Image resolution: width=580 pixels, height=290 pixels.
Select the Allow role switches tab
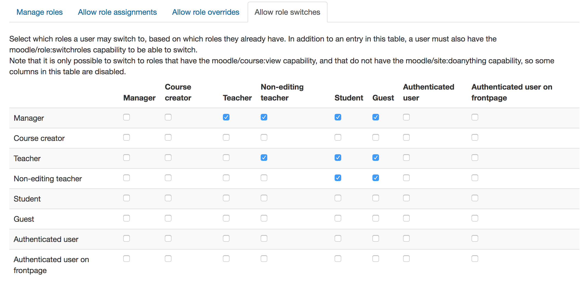point(287,12)
